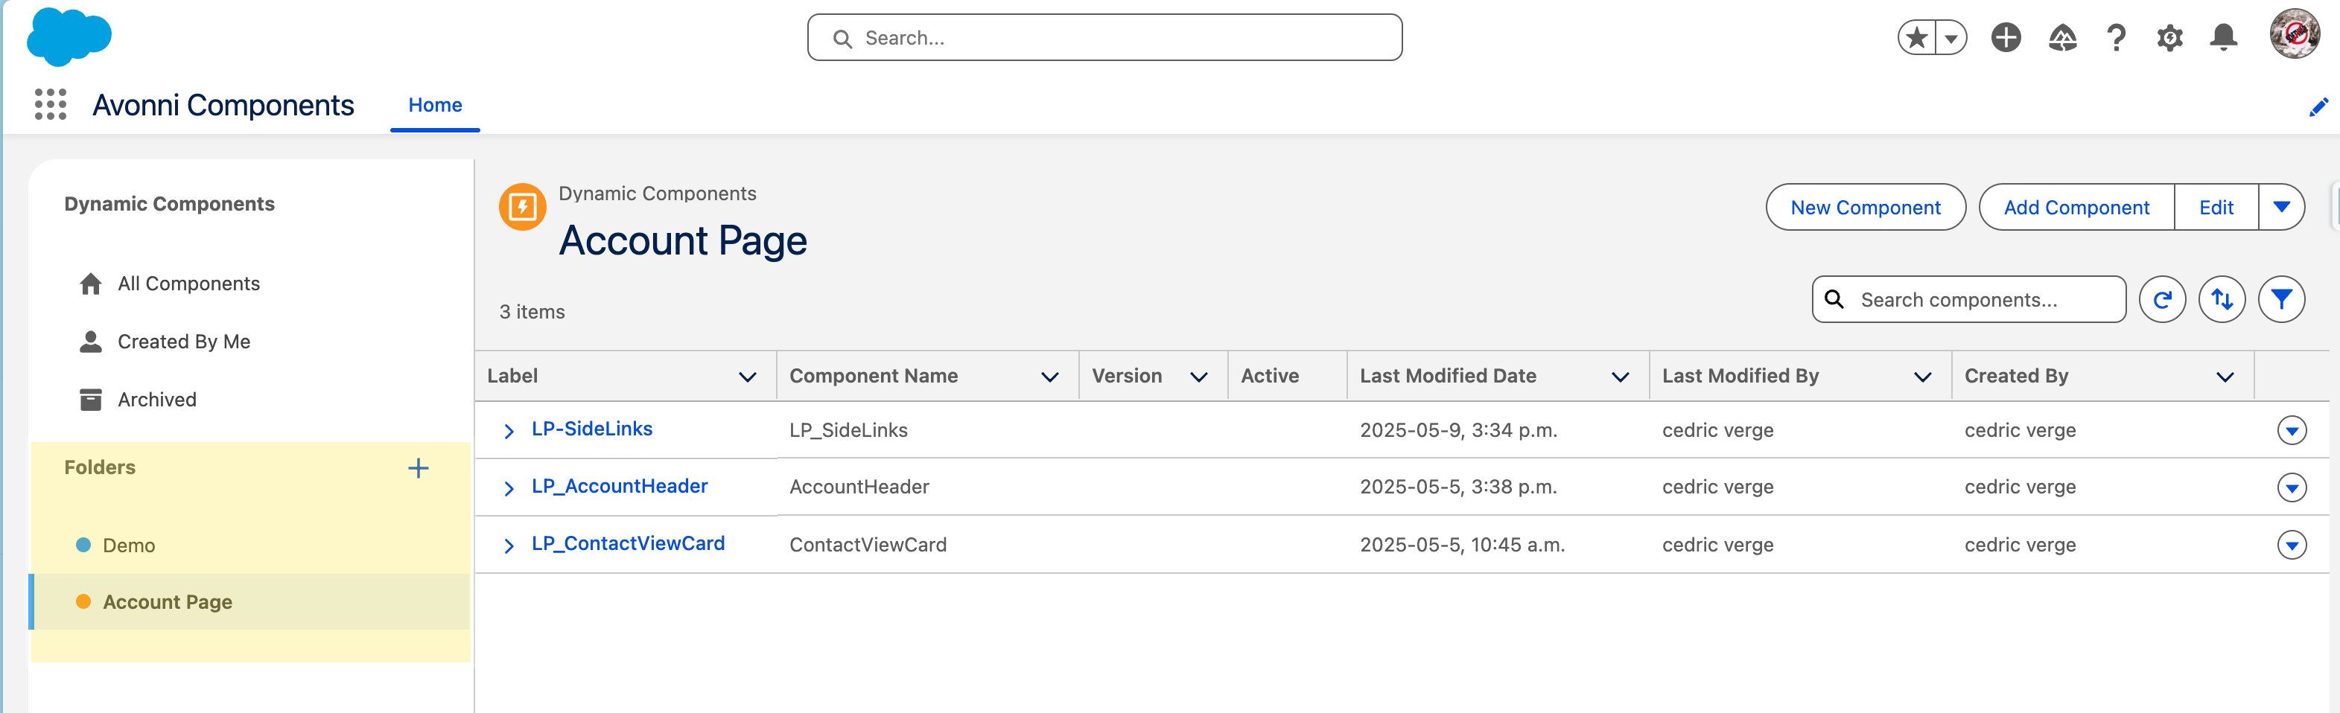Add a new folder with plus icon
The width and height of the screenshot is (2340, 713).
418,469
